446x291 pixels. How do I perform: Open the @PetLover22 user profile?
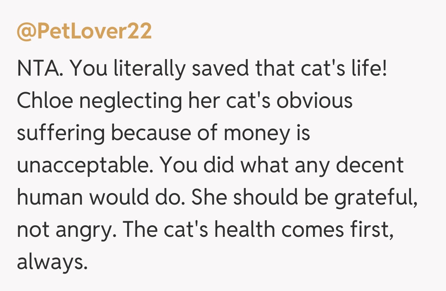[x=84, y=32]
